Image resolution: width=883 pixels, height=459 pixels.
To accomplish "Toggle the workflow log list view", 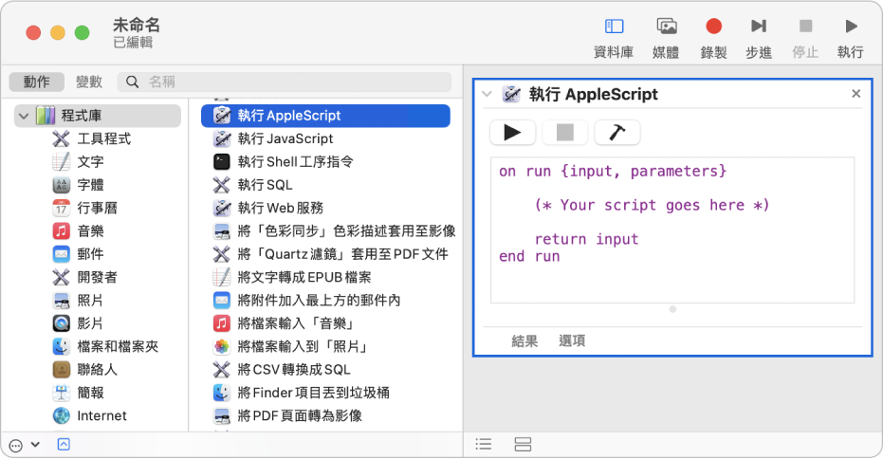I will [483, 444].
